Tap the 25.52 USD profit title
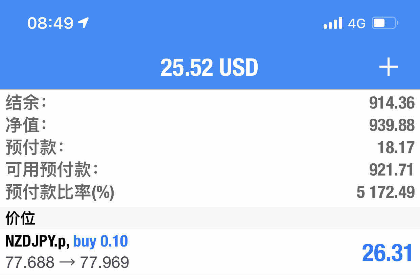This screenshot has height=279, width=420. point(209,67)
